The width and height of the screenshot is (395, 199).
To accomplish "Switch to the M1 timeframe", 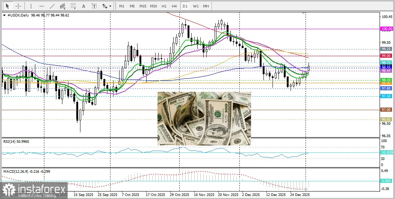I will click(x=122, y=6).
